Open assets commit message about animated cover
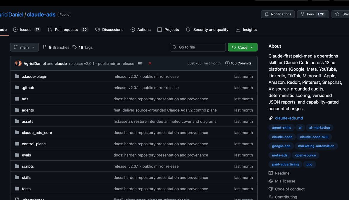Viewport: 349px width, 200px height. pyautogui.click(x=165, y=121)
